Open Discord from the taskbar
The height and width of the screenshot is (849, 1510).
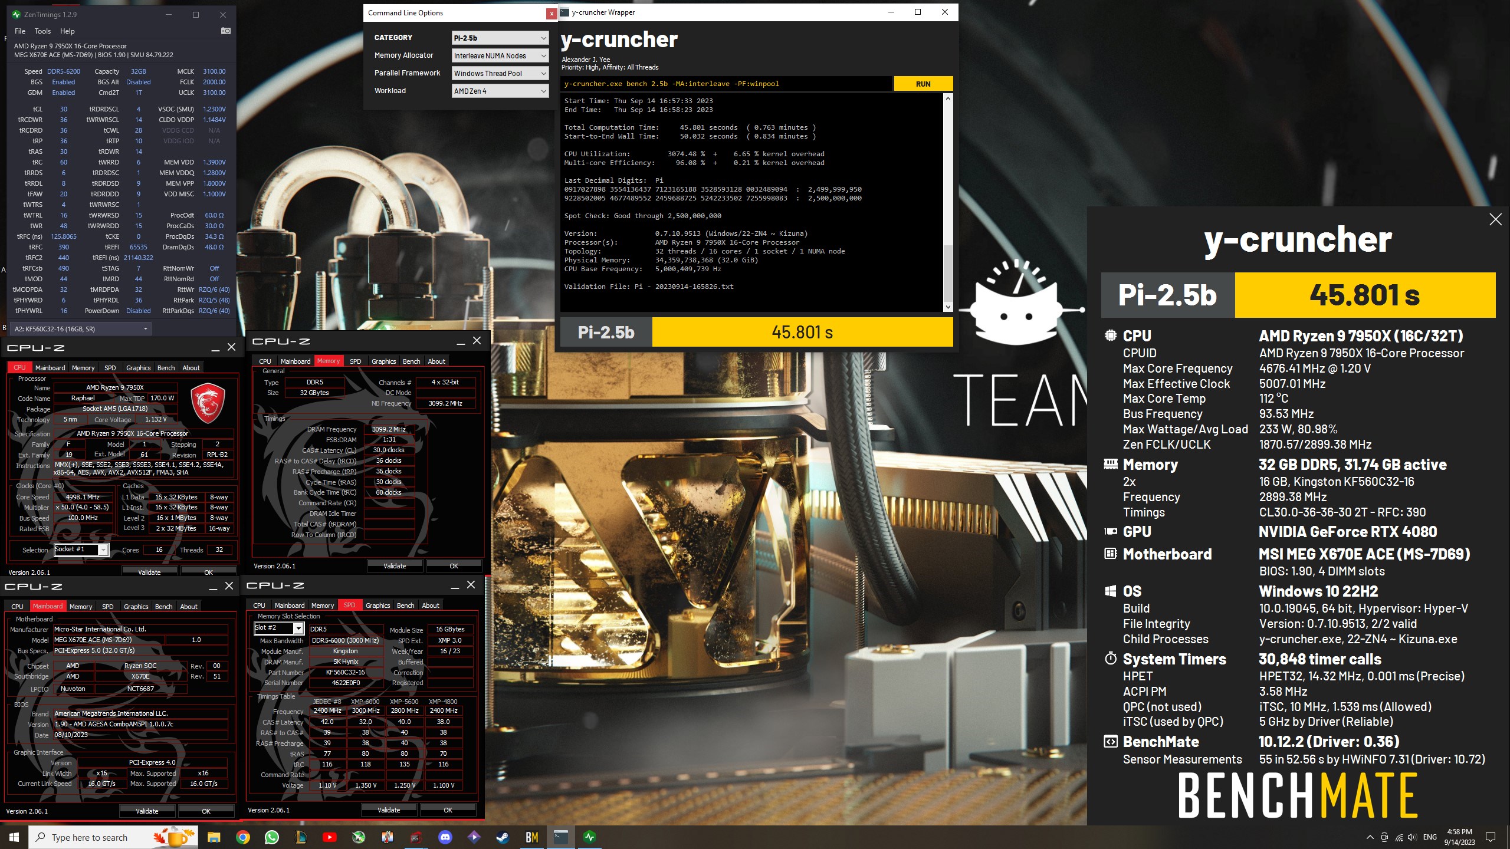(x=445, y=837)
